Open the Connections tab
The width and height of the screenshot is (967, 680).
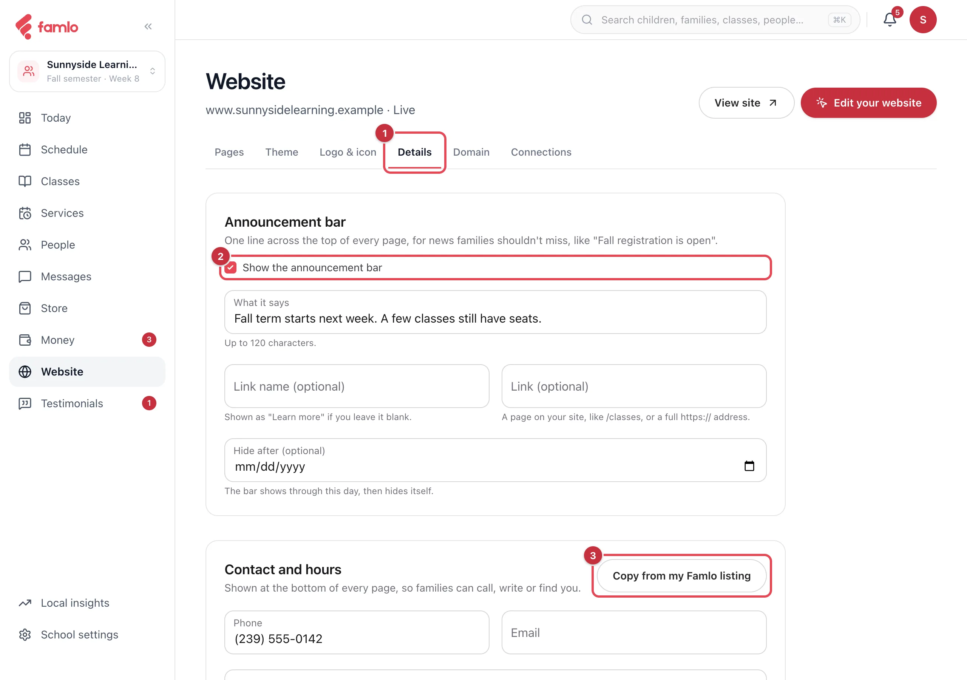click(541, 152)
